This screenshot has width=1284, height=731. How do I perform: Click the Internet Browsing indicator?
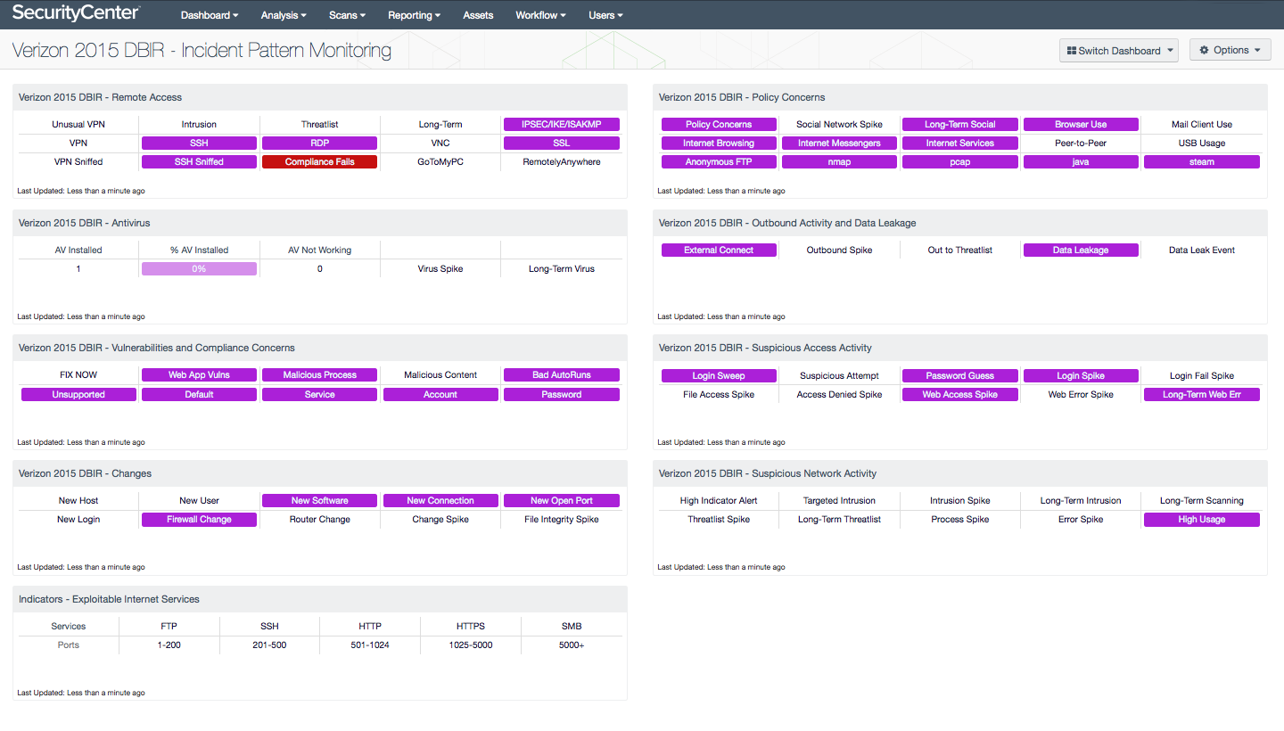click(719, 144)
